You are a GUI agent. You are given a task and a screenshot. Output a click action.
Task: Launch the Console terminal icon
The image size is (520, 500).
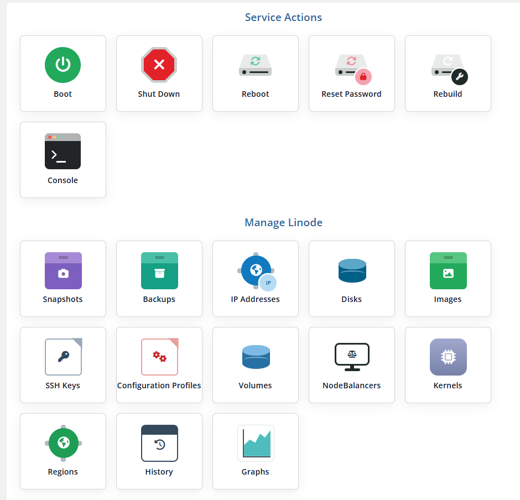pos(63,151)
